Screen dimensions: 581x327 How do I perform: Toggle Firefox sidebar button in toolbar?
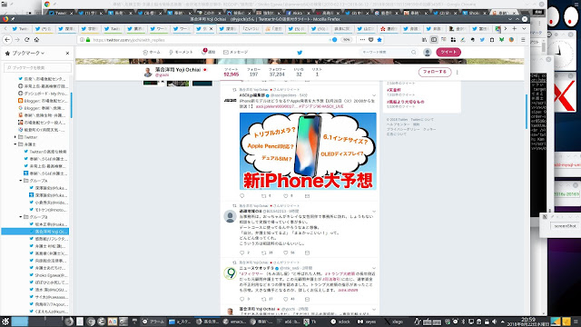click(434, 40)
